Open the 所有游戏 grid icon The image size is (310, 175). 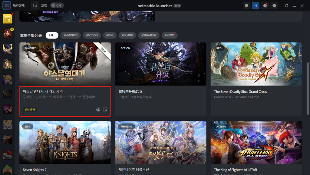[7, 5]
